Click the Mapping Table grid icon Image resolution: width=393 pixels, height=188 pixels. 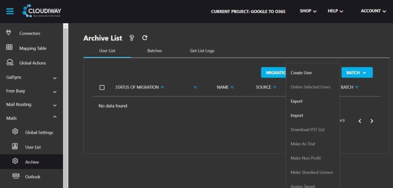click(9, 47)
